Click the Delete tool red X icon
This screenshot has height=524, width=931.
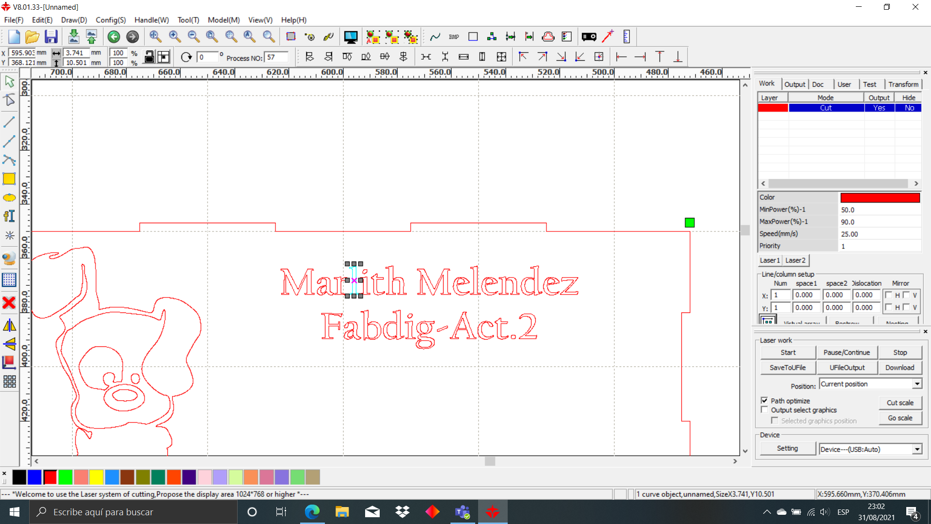coord(9,302)
